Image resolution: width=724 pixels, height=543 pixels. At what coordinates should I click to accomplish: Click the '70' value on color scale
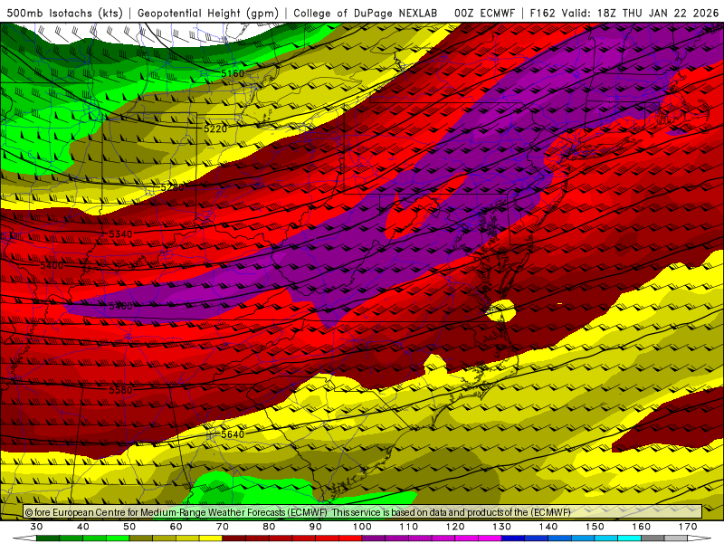point(223,527)
